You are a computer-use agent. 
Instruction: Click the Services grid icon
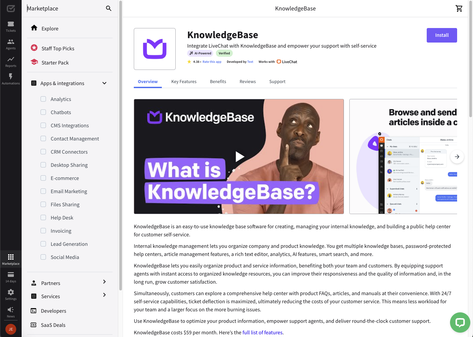34,296
